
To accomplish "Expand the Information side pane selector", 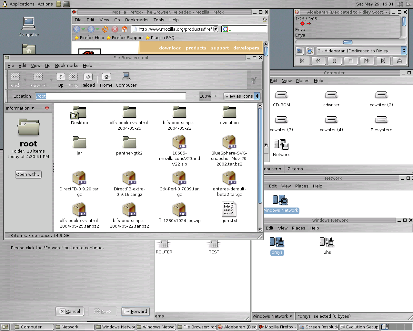I will click(x=20, y=108).
